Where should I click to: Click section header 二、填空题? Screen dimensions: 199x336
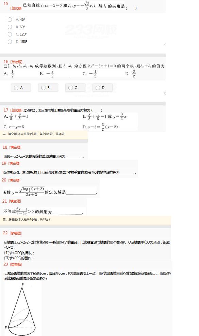tap(34, 134)
